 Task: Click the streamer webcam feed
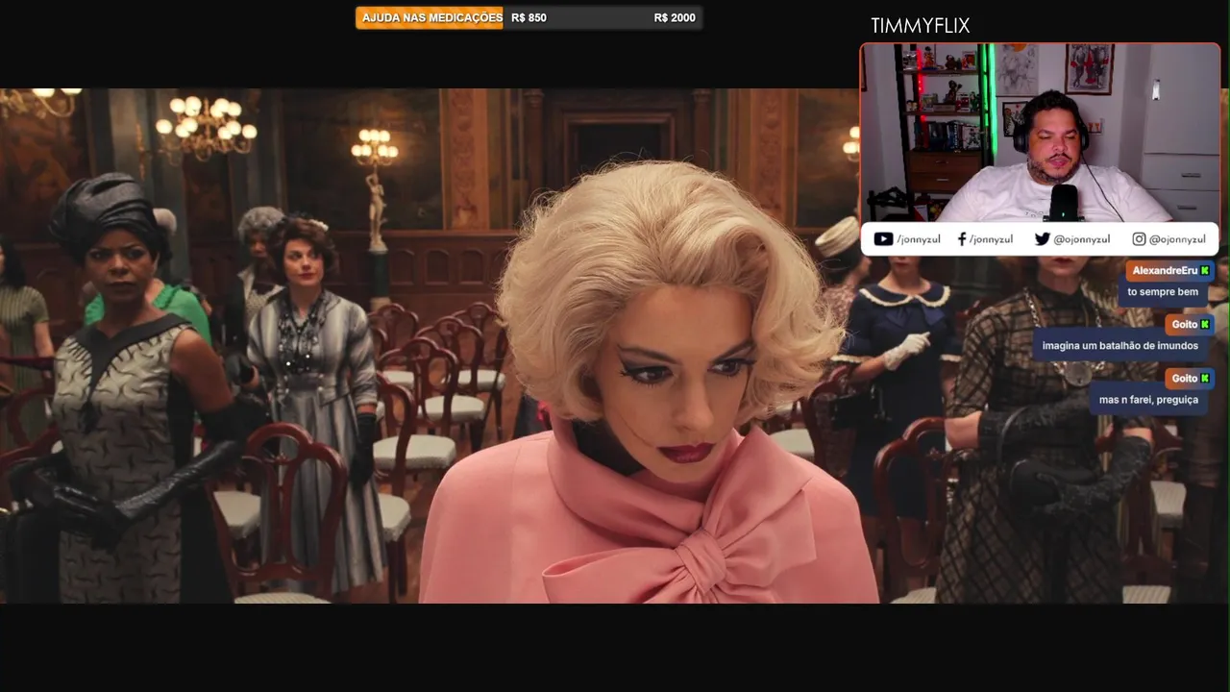click(x=1040, y=133)
